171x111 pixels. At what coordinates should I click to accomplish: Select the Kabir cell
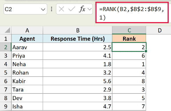pos(27,81)
